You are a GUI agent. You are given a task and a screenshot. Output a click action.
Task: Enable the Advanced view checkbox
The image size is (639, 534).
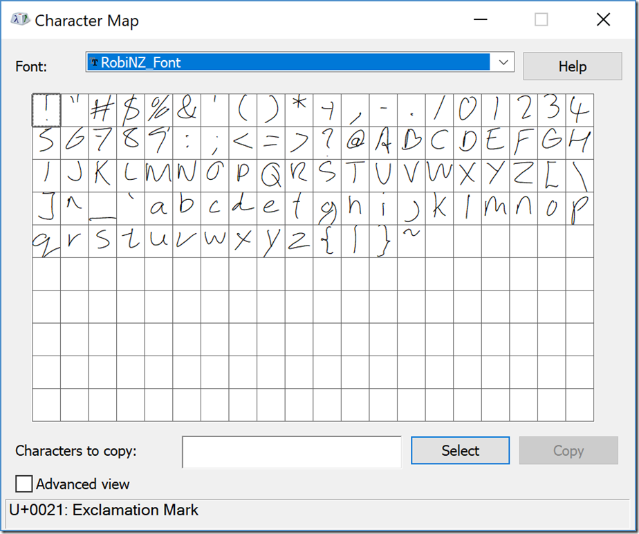(24, 484)
